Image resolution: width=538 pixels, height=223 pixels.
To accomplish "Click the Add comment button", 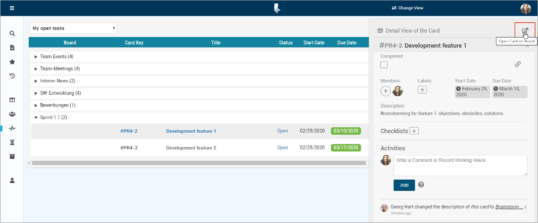I will (x=404, y=185).
